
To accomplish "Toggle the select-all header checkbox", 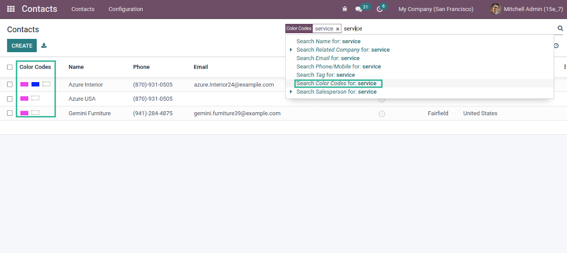I will click(10, 67).
